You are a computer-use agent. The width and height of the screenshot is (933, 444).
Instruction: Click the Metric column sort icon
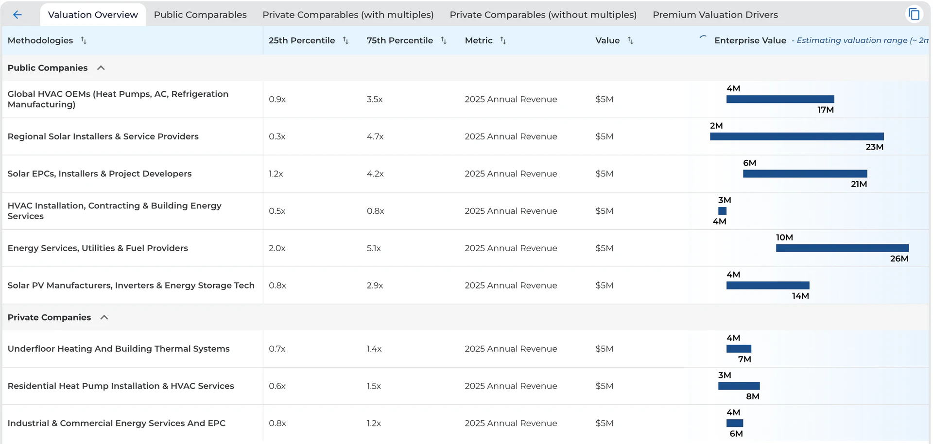click(x=503, y=40)
